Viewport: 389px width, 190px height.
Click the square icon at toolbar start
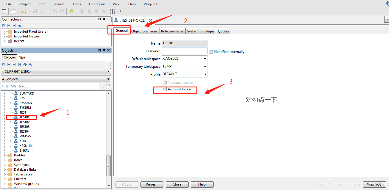4,11
